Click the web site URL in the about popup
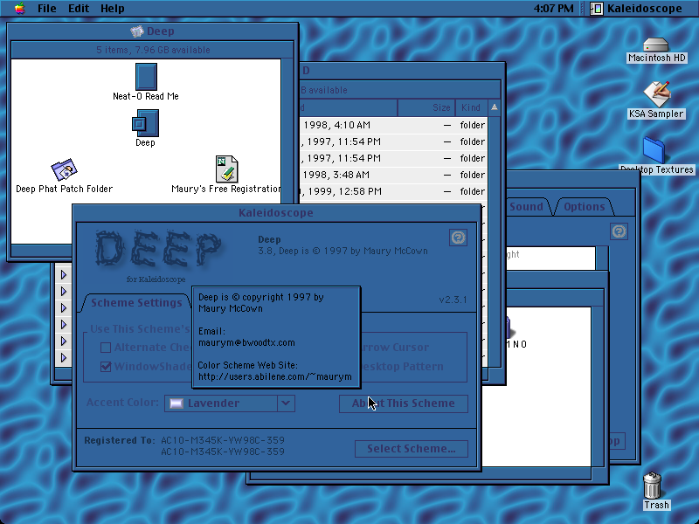The image size is (699, 524). (275, 376)
